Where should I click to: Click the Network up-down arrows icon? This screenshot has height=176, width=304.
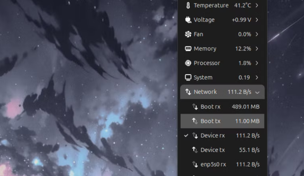pos(188,92)
